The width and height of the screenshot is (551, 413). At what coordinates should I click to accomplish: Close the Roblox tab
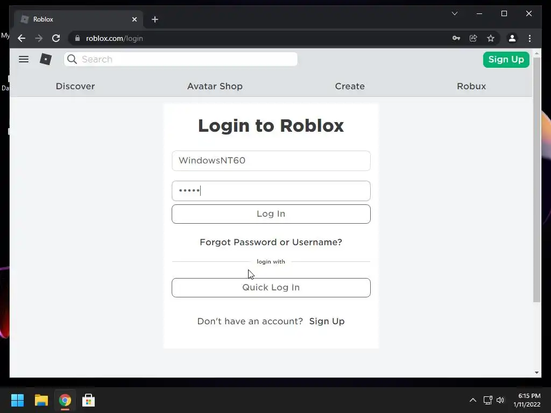click(135, 19)
